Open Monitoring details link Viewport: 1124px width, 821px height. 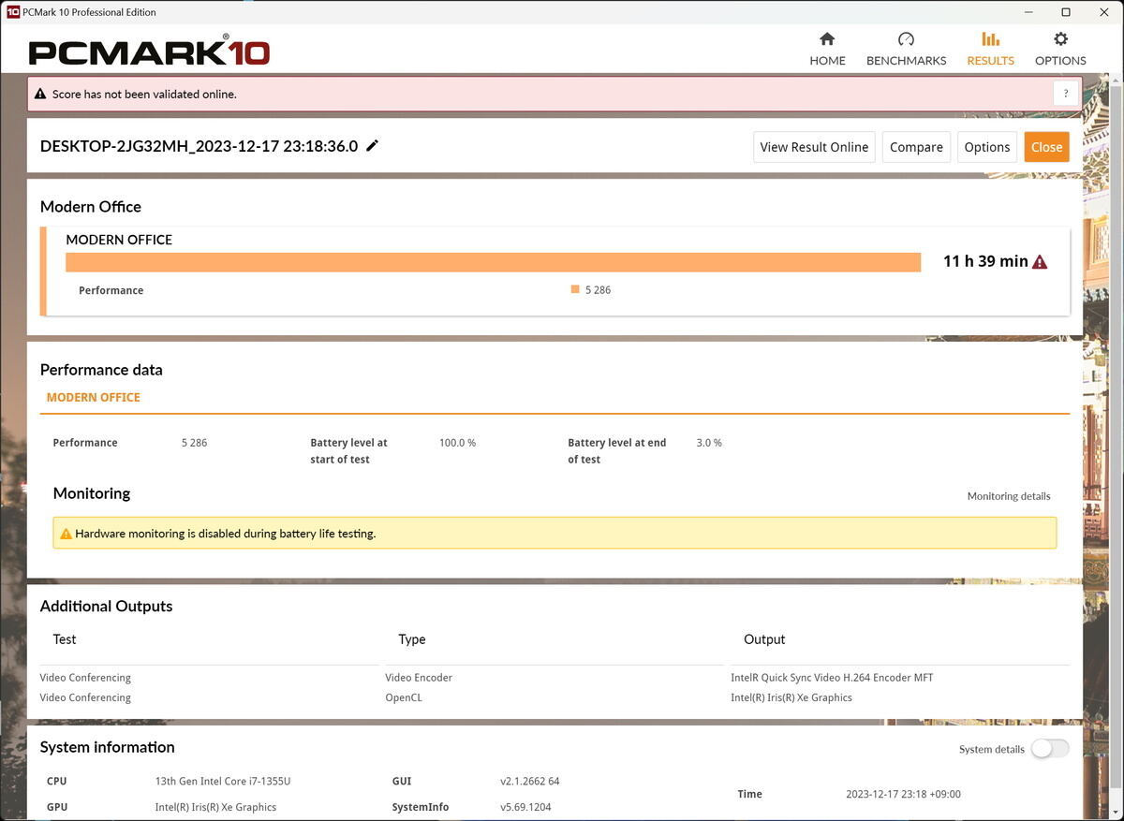(1009, 496)
